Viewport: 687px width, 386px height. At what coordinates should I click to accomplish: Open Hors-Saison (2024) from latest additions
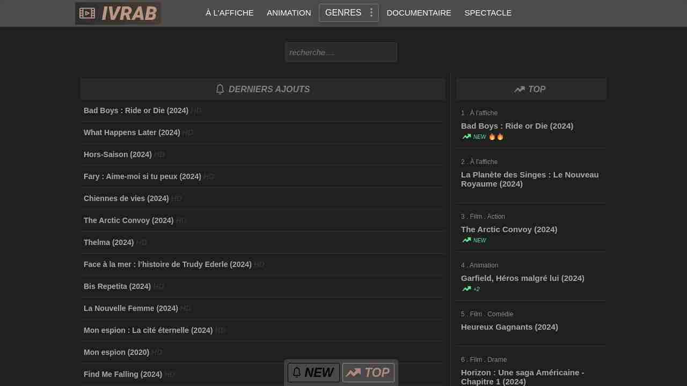[x=118, y=154]
